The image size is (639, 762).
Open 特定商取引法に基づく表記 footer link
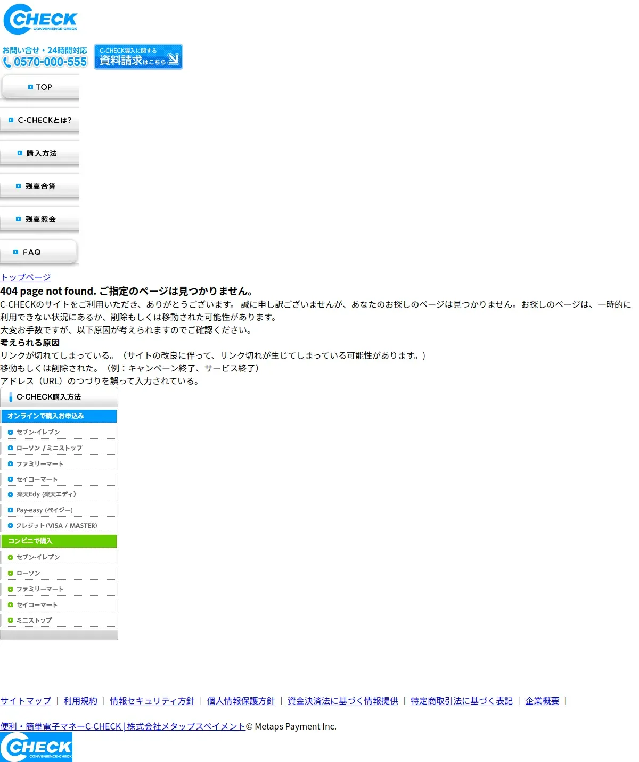(x=462, y=701)
